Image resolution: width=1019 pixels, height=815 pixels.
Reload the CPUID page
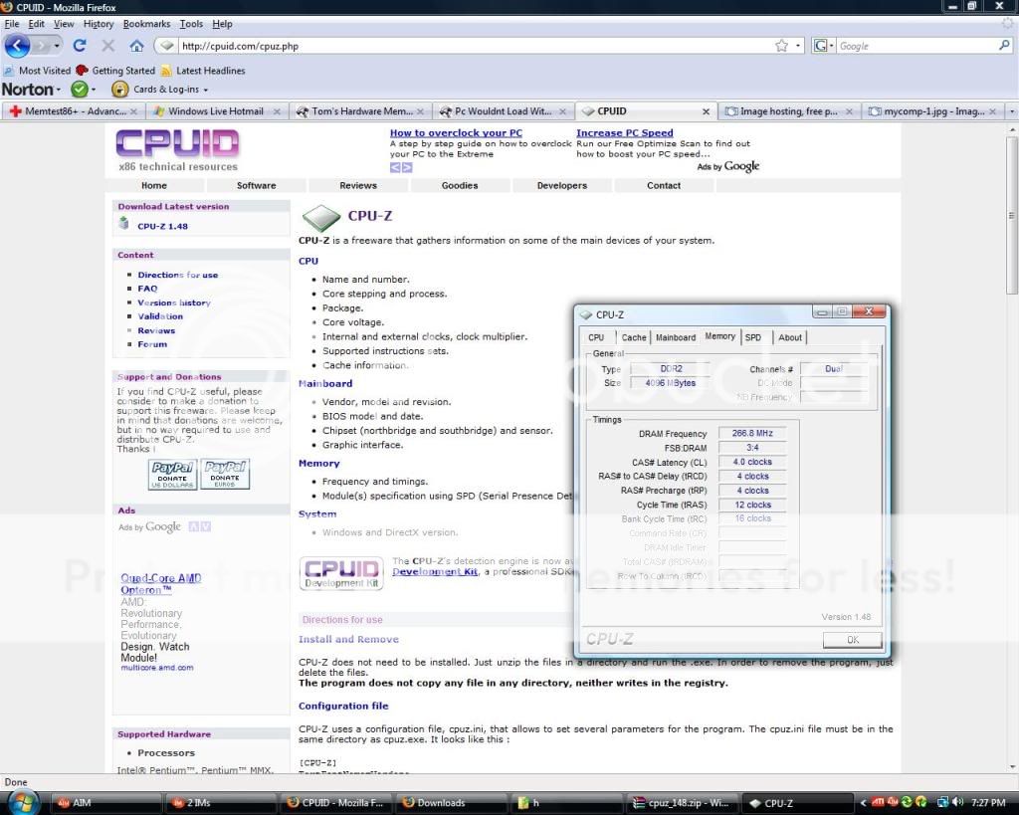click(80, 46)
